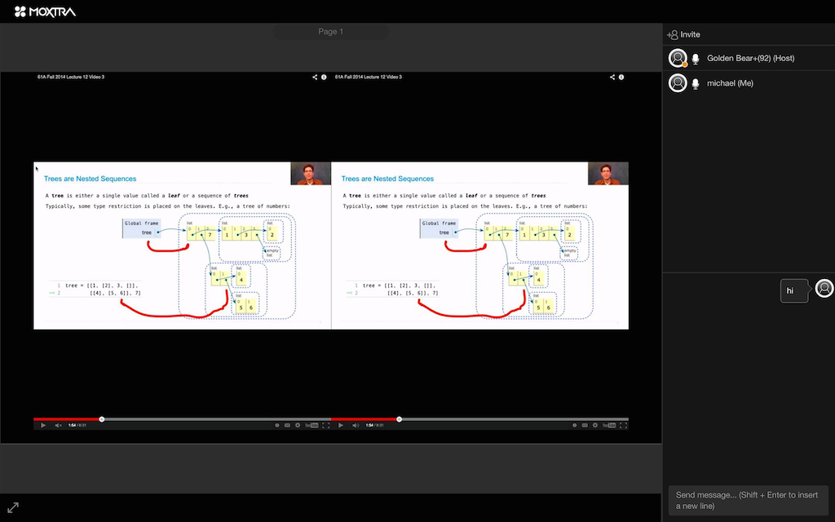
Task: Click YouTube logo on left video
Action: click(311, 425)
